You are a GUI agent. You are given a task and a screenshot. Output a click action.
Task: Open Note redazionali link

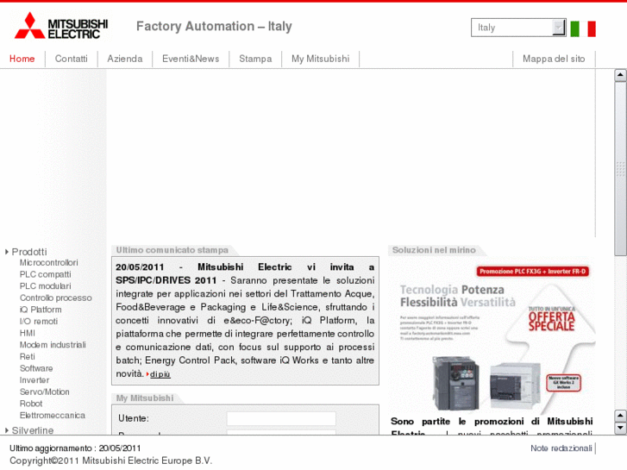561,448
